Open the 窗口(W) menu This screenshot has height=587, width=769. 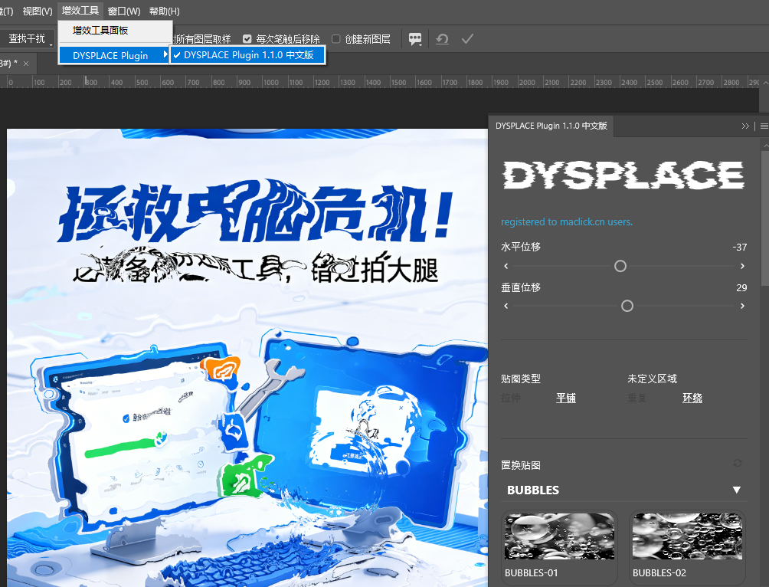123,11
